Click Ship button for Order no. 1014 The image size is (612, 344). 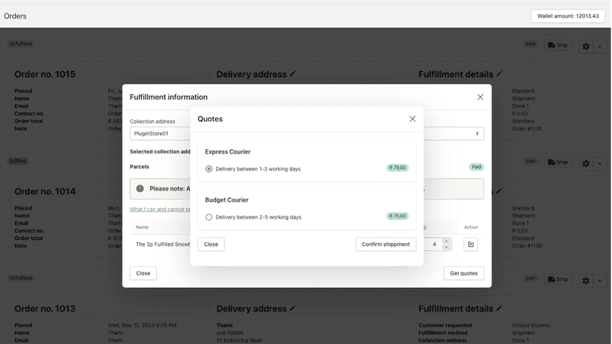coord(558,162)
